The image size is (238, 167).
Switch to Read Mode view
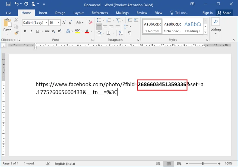158,163
